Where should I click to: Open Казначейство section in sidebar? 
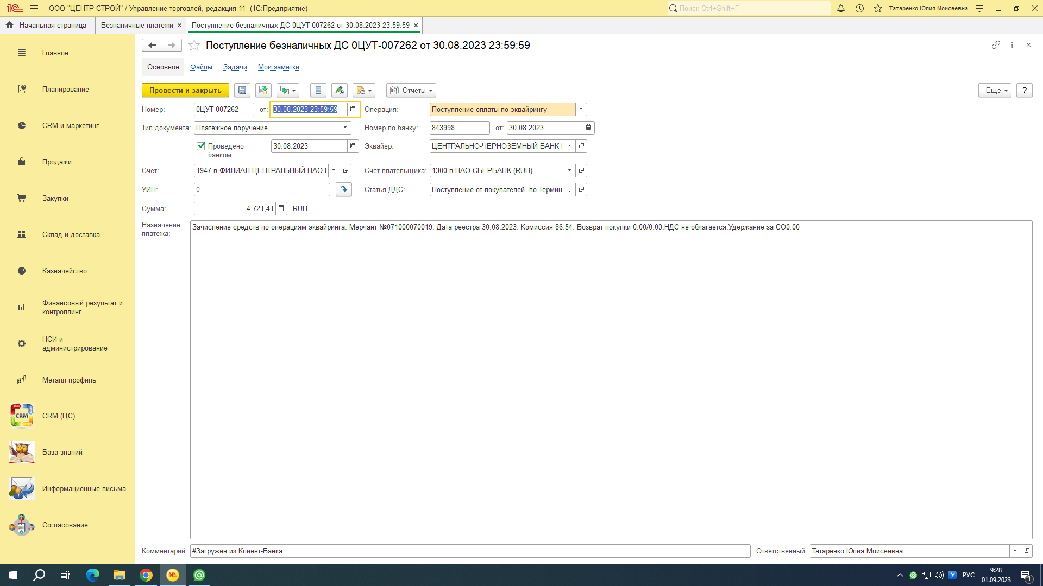click(64, 271)
